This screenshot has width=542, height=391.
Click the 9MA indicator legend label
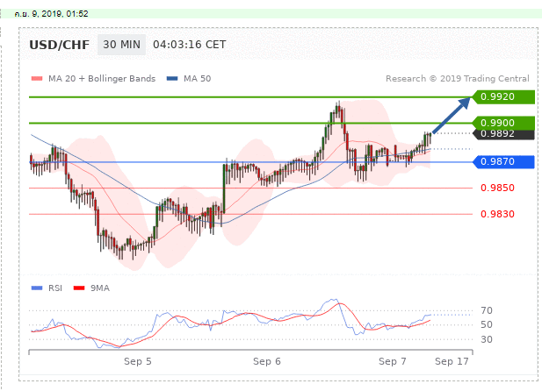(100, 288)
